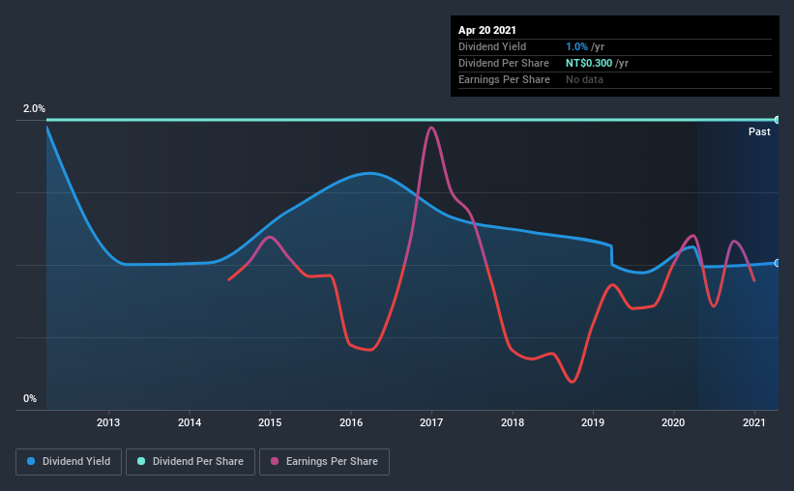Click the 2018 x-axis label
This screenshot has width=794, height=491.
(513, 422)
